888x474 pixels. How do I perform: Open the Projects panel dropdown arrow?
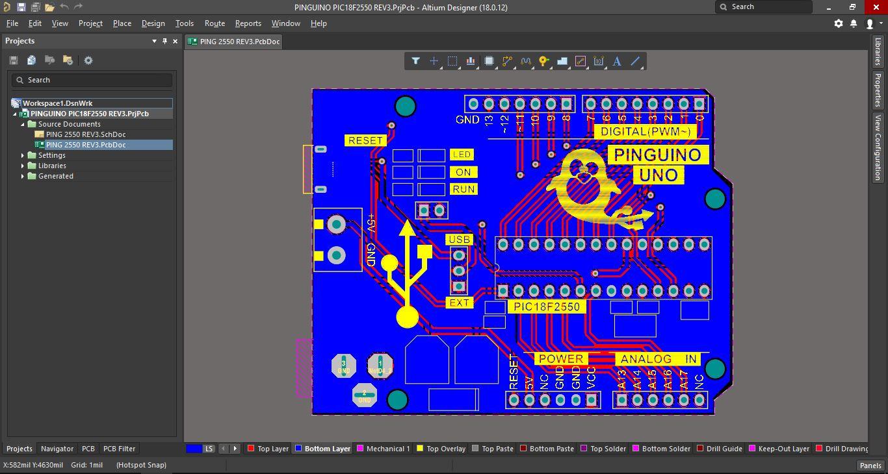[x=154, y=41]
